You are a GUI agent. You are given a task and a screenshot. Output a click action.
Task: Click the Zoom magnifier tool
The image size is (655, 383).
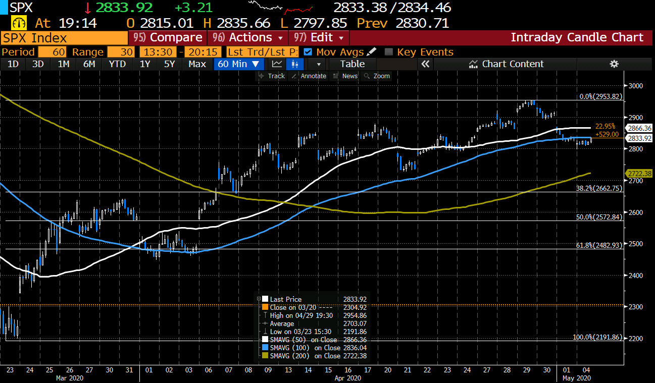pos(377,76)
